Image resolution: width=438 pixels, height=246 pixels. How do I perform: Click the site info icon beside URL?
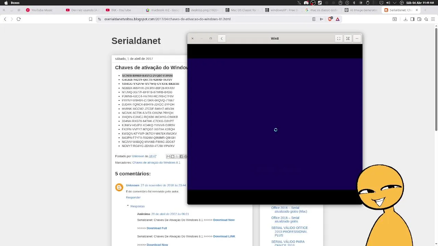(100, 19)
